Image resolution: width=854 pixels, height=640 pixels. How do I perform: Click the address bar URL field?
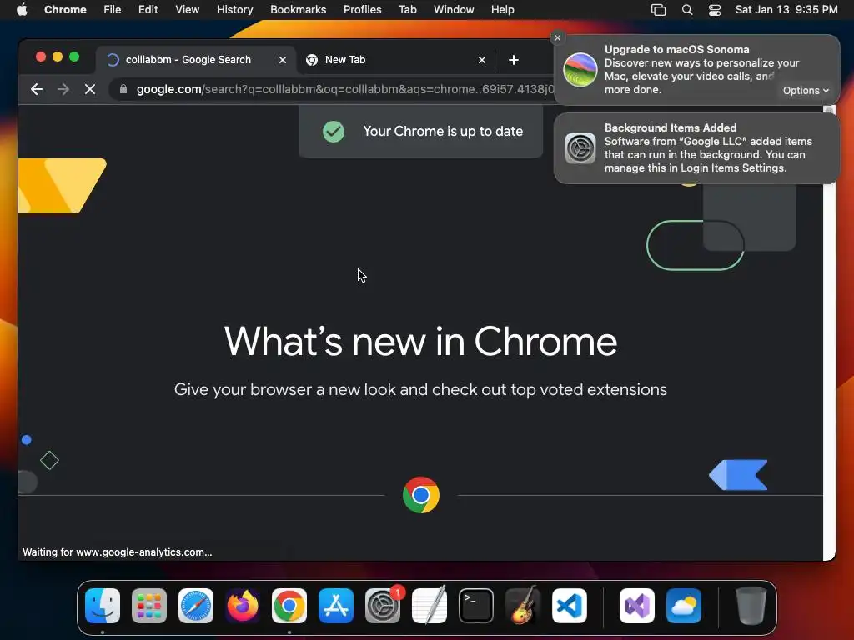pyautogui.click(x=344, y=89)
